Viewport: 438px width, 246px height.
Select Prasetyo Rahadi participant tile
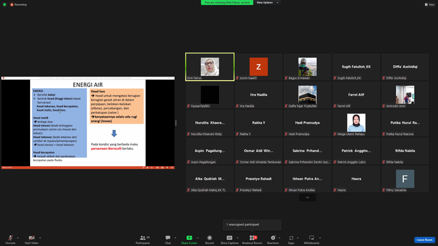(259, 179)
